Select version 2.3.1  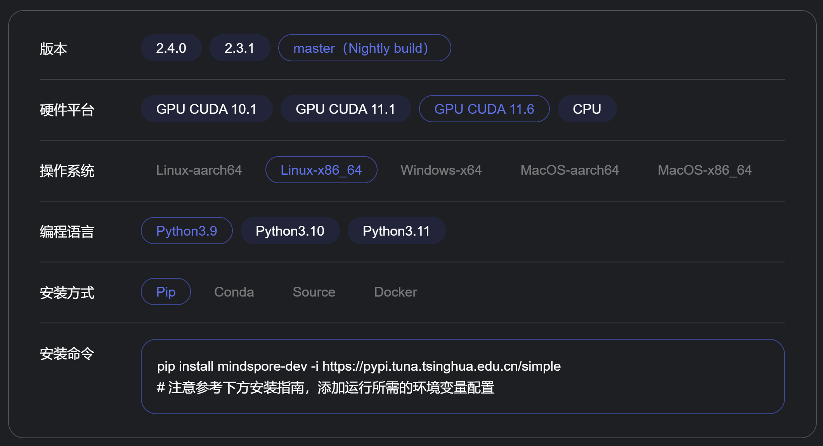240,48
